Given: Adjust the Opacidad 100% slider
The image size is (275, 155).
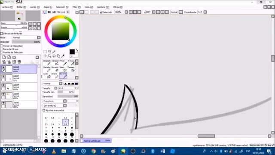Looking at the screenshot, I should (26, 42).
